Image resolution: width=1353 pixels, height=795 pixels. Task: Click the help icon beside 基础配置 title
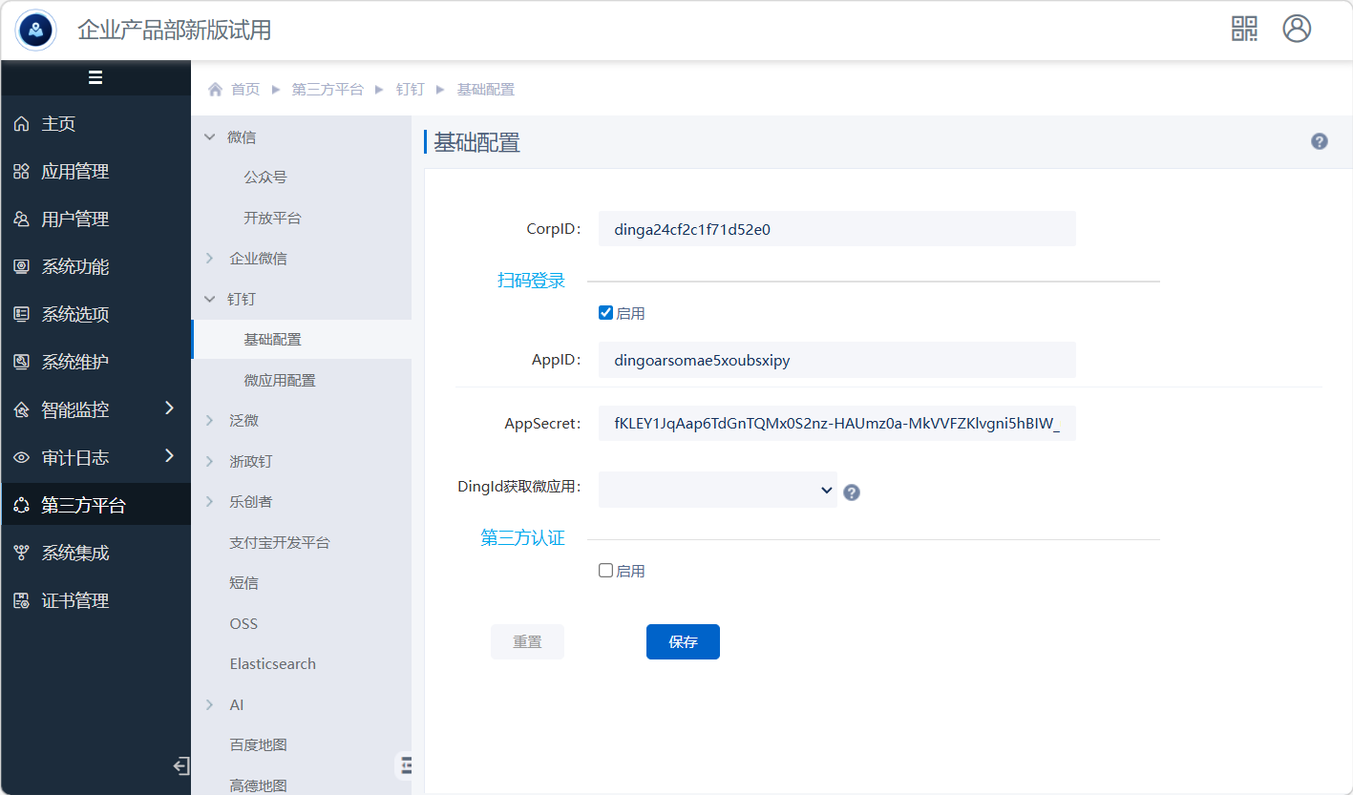[x=1319, y=142]
